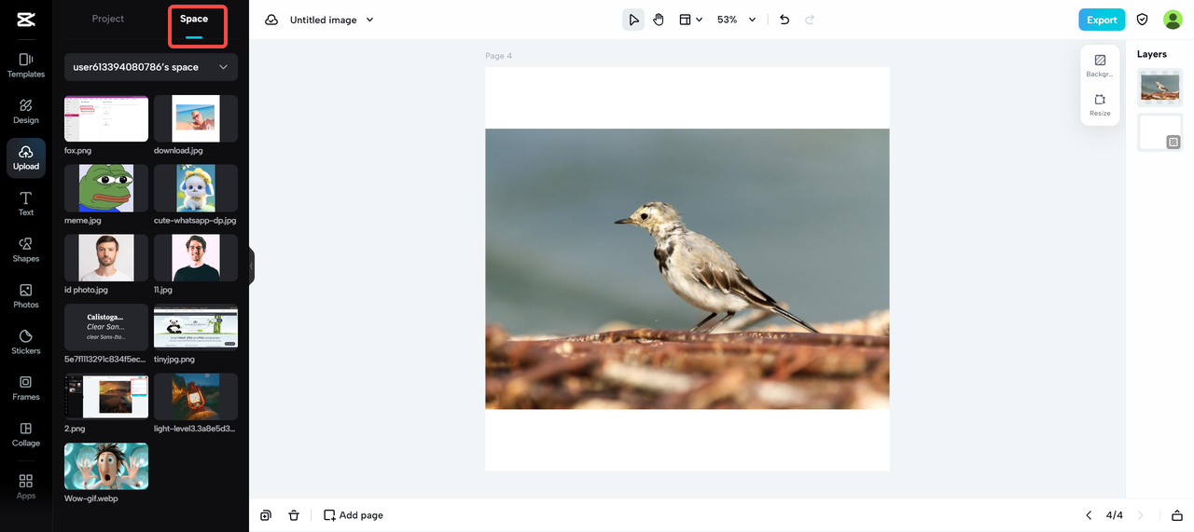
Task: Select the hand pan tool
Action: click(659, 20)
